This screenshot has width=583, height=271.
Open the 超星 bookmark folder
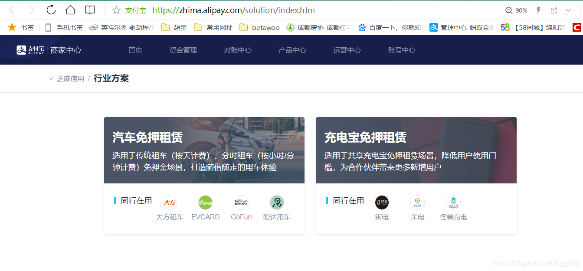(x=174, y=27)
